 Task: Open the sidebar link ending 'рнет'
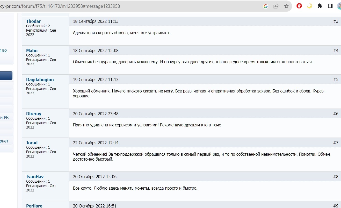[4, 141]
